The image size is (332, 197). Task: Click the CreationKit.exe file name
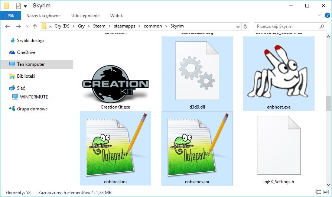click(115, 107)
